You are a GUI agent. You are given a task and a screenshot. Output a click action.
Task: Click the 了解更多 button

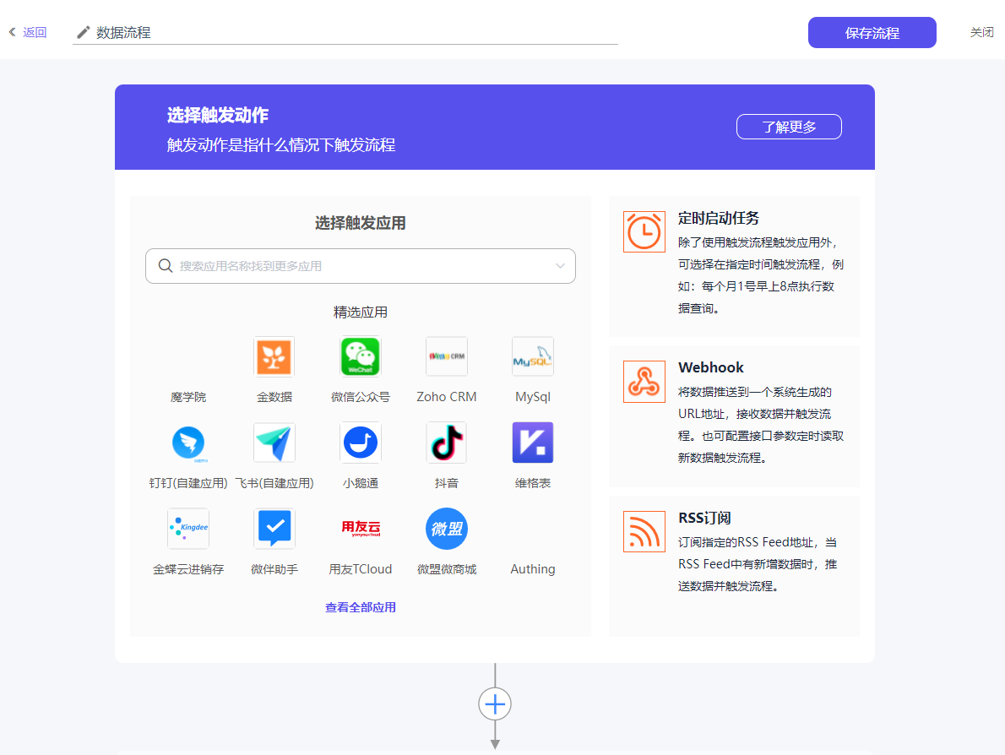click(789, 127)
